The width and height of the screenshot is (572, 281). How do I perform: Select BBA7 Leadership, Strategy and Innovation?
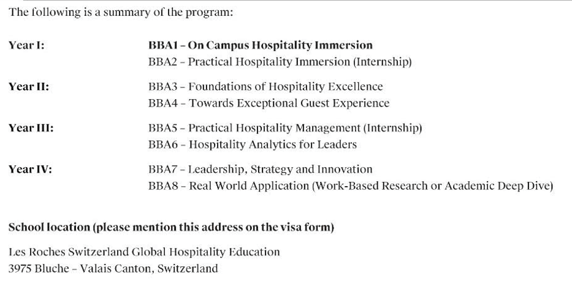click(x=260, y=170)
